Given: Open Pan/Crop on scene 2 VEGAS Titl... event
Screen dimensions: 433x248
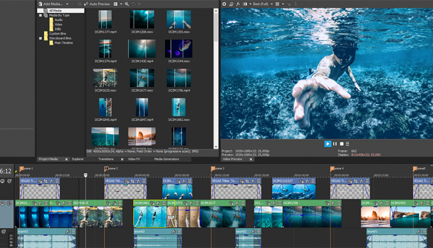Looking at the screenshot, I should pos(133,181).
